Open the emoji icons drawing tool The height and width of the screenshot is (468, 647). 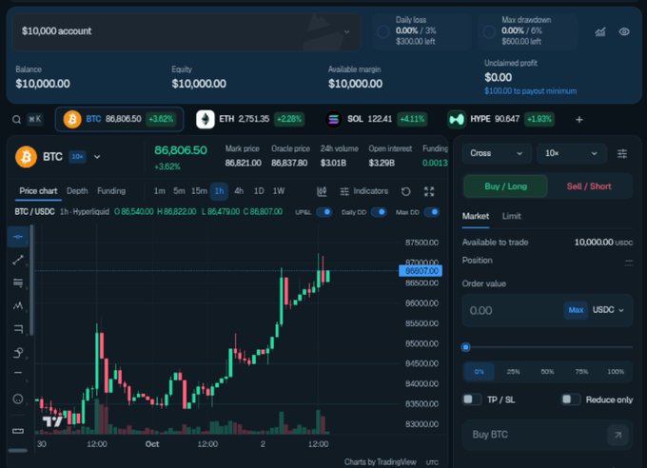[x=18, y=399]
